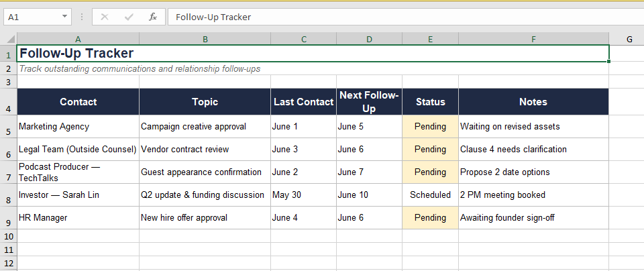
Task: Click the Insert Function fx icon
Action: (x=153, y=17)
